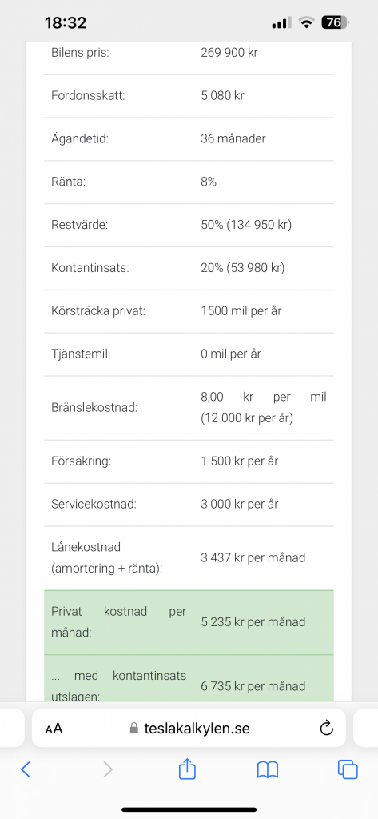This screenshot has width=378, height=819.
Task: Tap the 18:32 clock in status bar
Action: (x=66, y=23)
